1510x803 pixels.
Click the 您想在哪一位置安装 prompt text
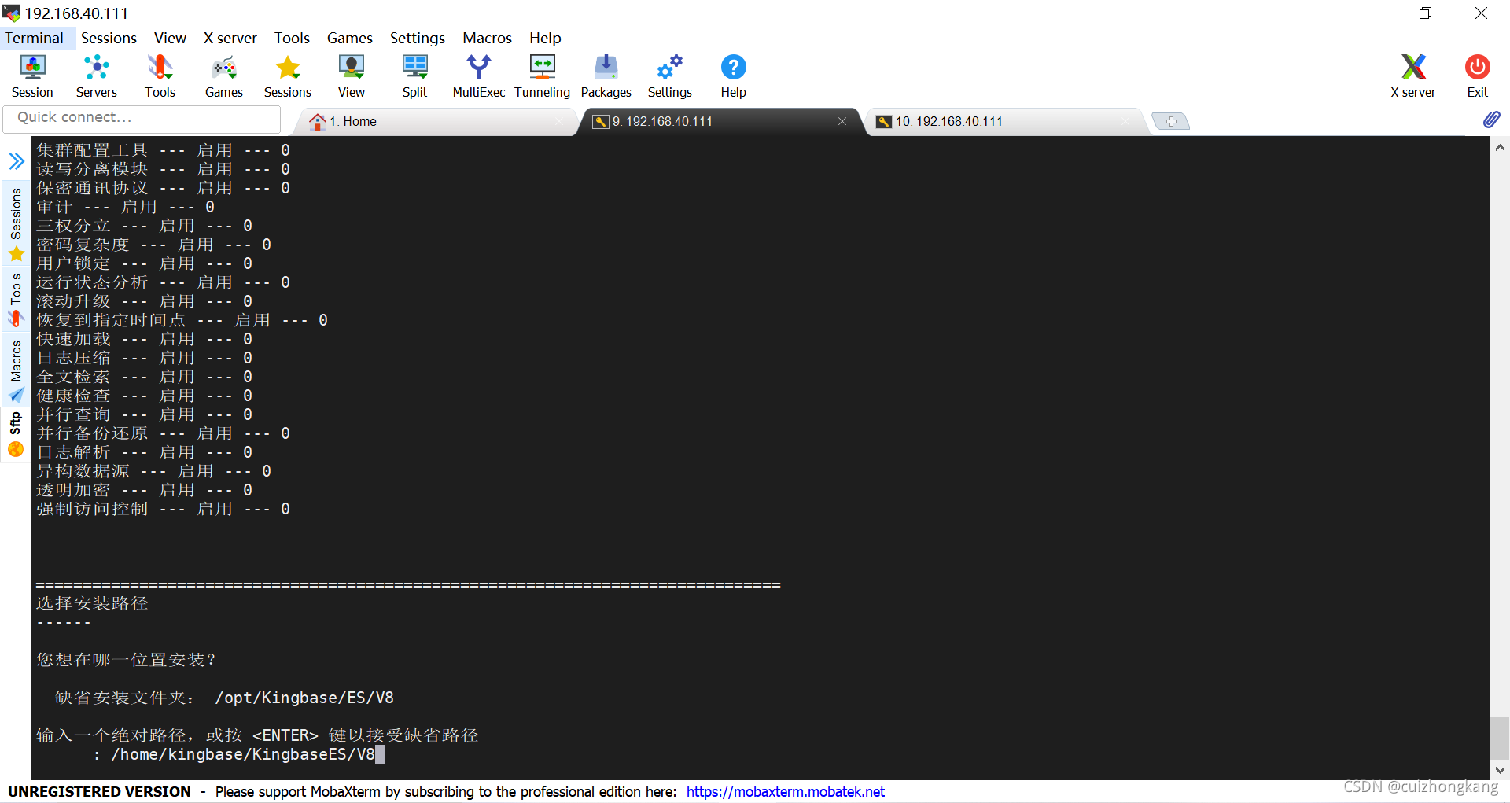click(x=126, y=660)
